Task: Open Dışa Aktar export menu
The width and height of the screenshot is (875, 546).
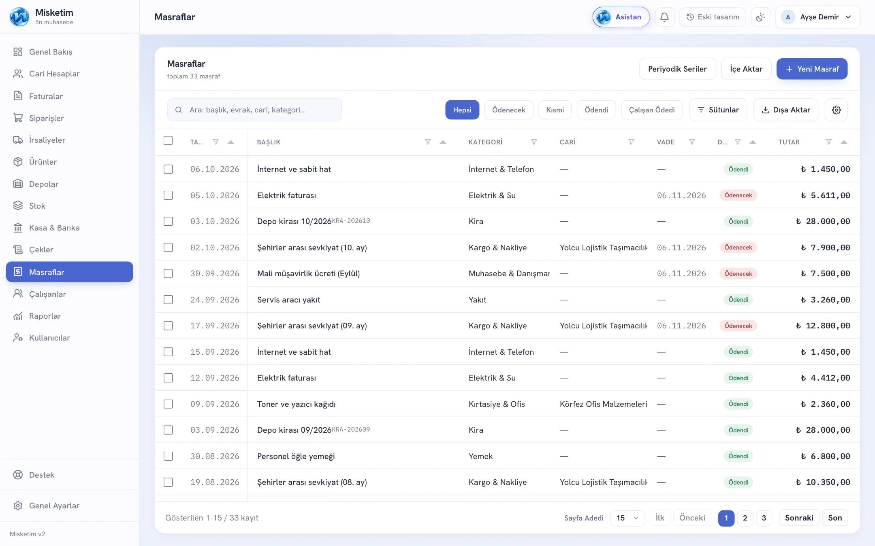Action: click(x=786, y=110)
